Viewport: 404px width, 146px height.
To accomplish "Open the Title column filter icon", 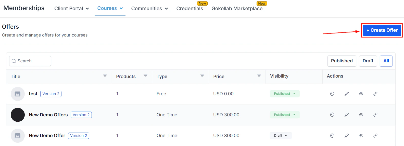I will click(x=105, y=76).
